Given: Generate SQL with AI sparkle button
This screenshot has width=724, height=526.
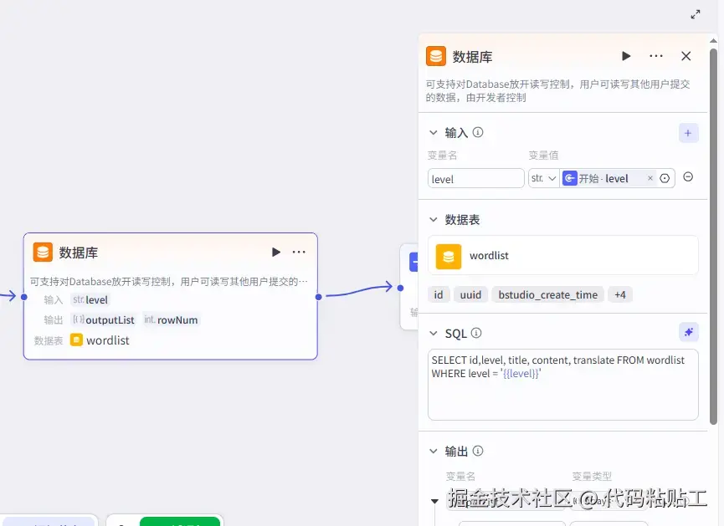Looking at the screenshot, I should tap(689, 332).
